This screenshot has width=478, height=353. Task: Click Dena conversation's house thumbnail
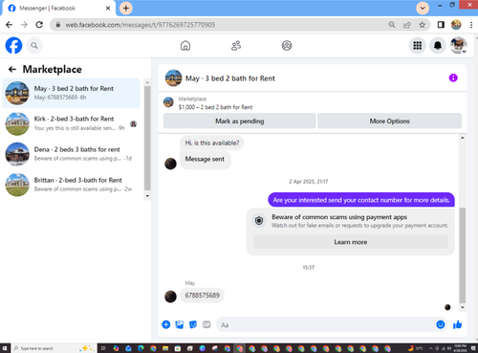coord(17,154)
